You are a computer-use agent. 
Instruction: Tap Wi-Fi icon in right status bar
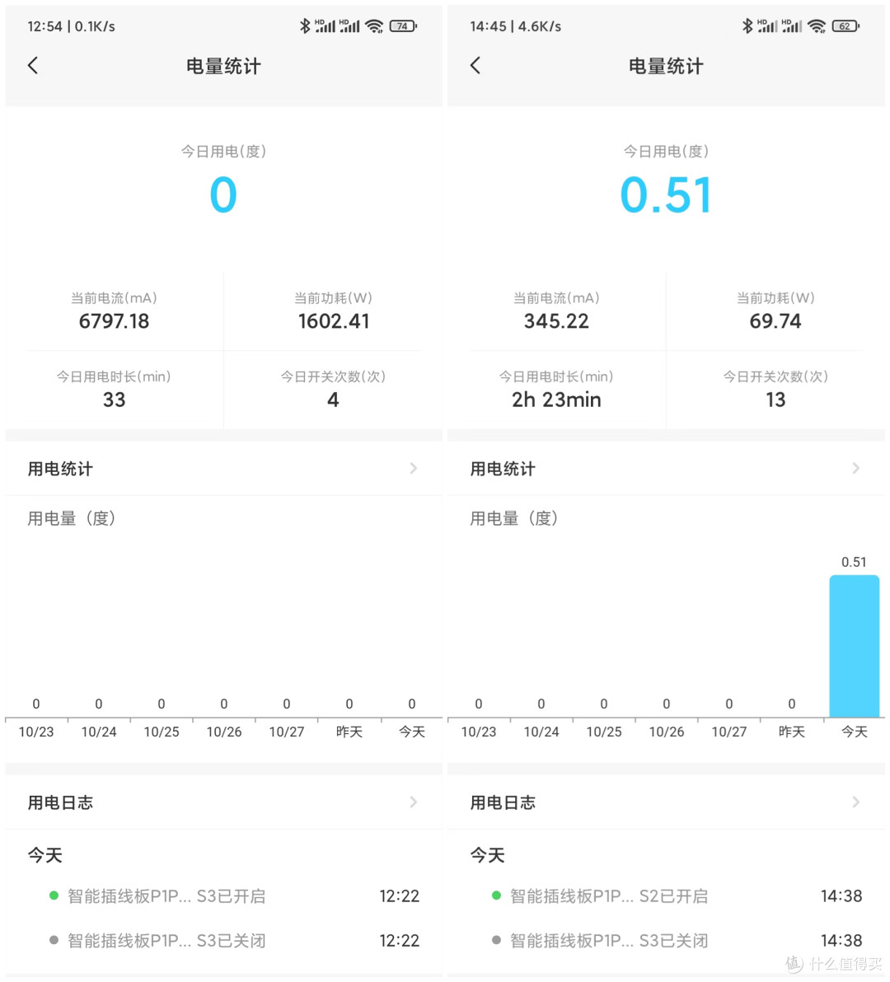(817, 26)
